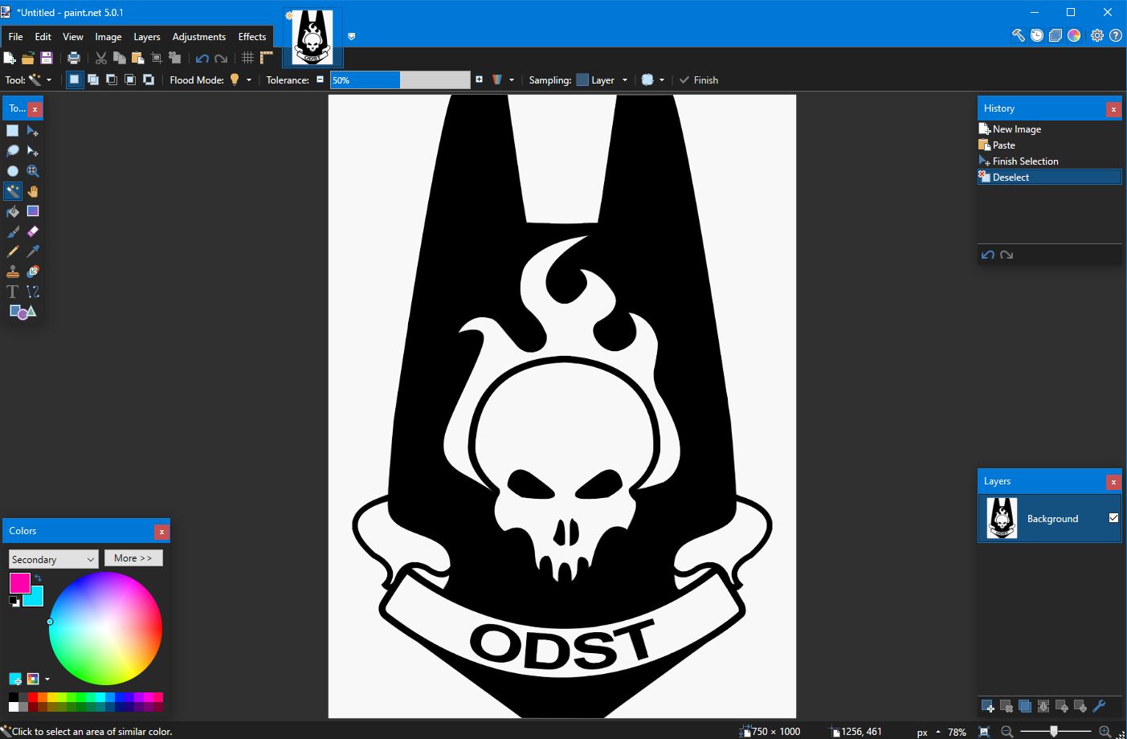The image size is (1127, 739).
Task: Open the View menu
Action: tap(73, 37)
